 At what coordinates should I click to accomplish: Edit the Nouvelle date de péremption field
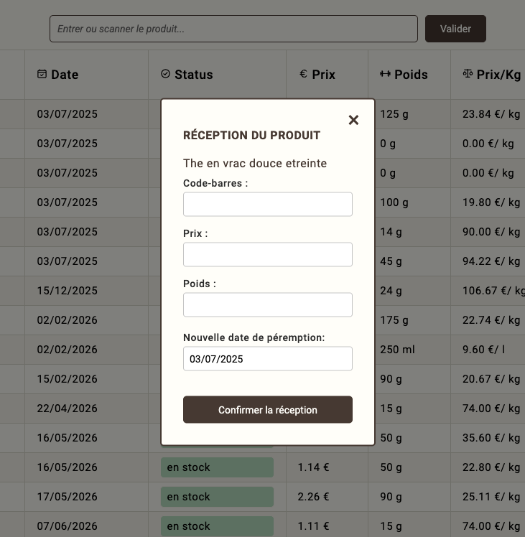pos(267,359)
